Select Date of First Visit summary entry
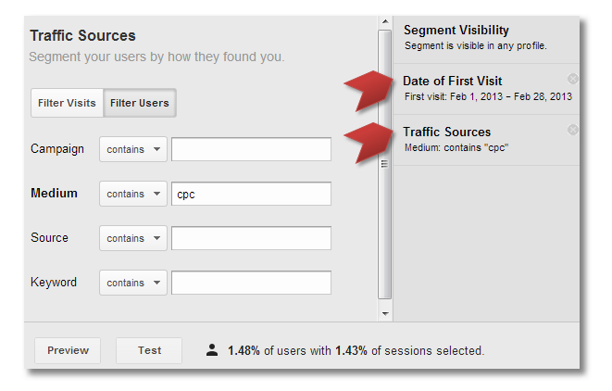 pos(486,89)
